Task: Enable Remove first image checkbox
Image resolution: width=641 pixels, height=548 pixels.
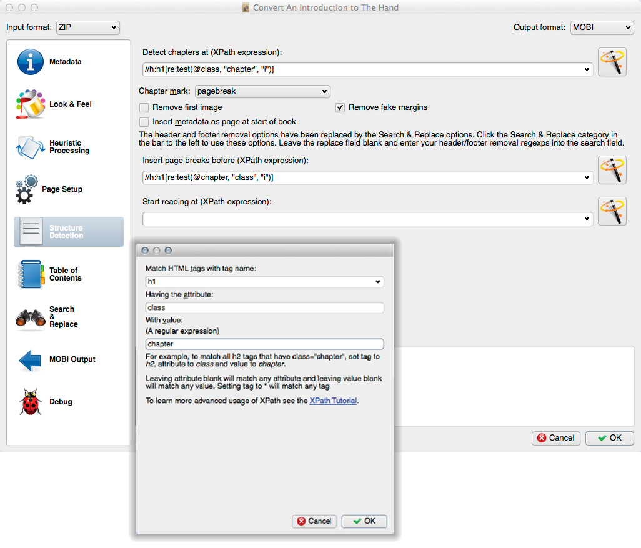Action: 144,107
